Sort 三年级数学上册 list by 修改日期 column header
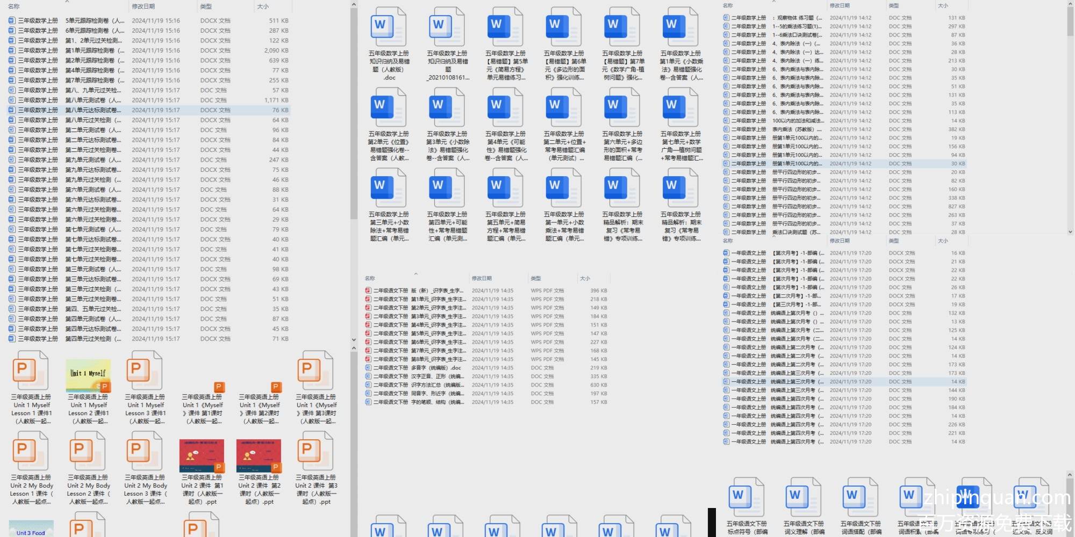 (144, 6)
